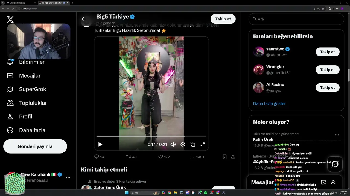This screenshot has width=350, height=196.
Task: Open File Explorer from taskbar
Action: pos(175,193)
